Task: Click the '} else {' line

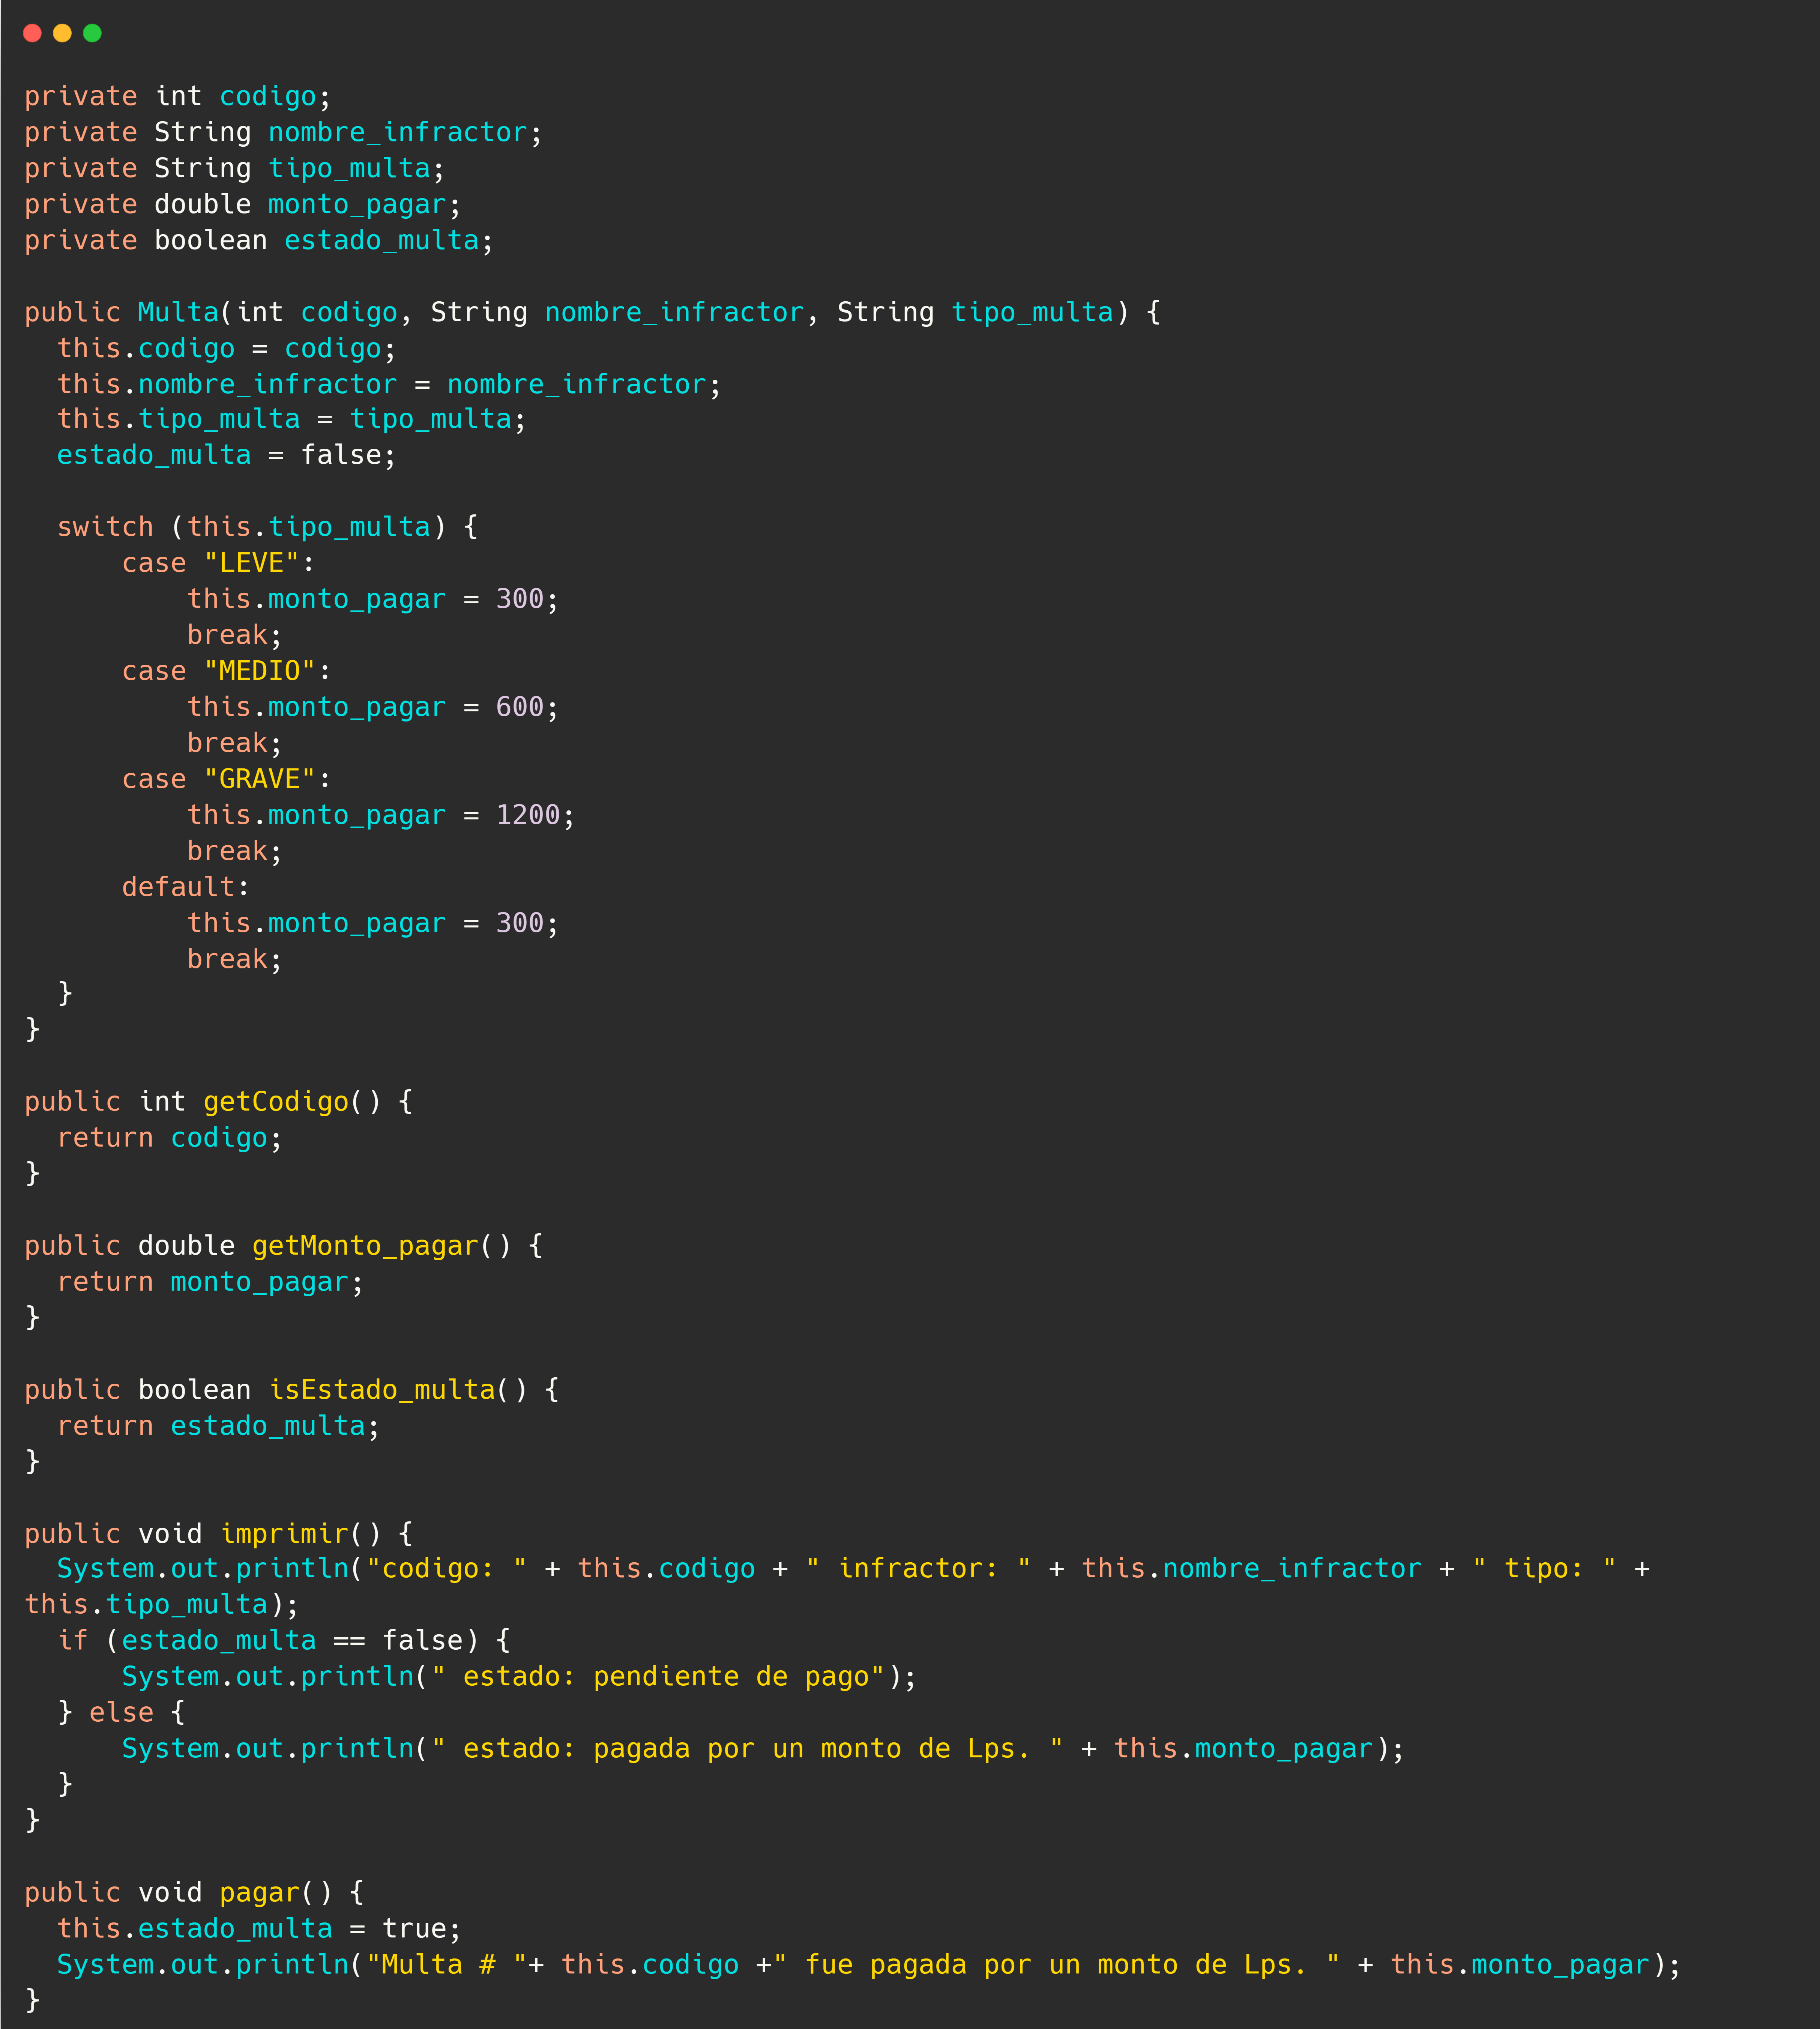Action: tap(121, 1714)
